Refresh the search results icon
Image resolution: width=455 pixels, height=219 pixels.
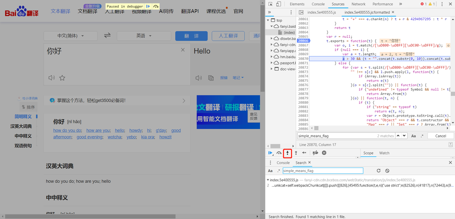coord(378,171)
